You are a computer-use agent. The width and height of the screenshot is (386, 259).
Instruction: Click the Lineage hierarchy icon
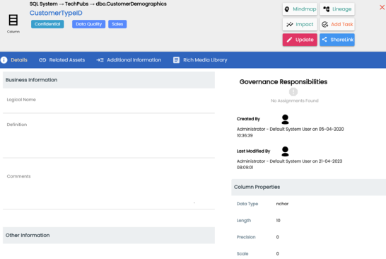tap(327, 9)
